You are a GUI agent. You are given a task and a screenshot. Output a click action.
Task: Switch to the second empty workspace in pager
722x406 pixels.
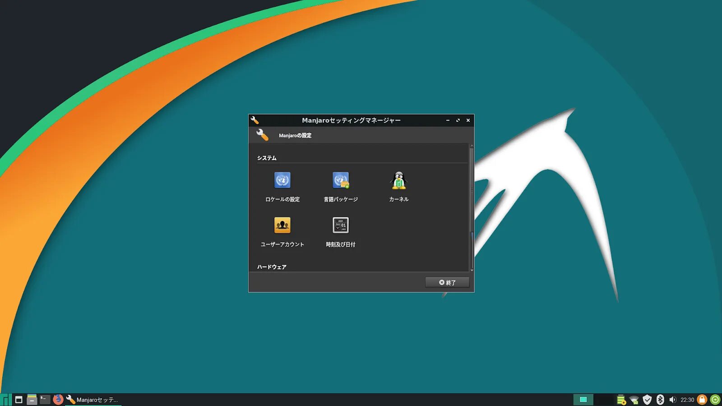[603, 400]
